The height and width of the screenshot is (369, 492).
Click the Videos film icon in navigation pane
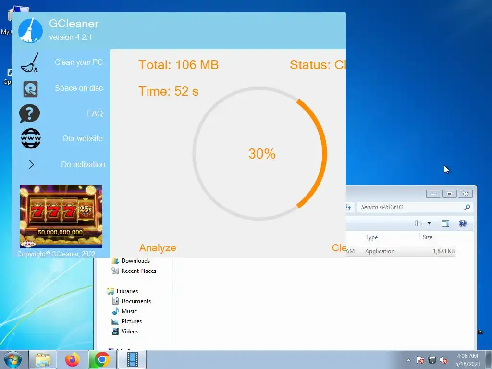click(x=115, y=331)
